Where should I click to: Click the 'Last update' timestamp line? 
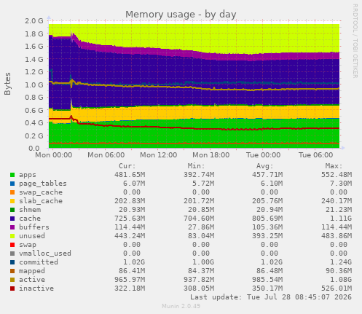271,297
